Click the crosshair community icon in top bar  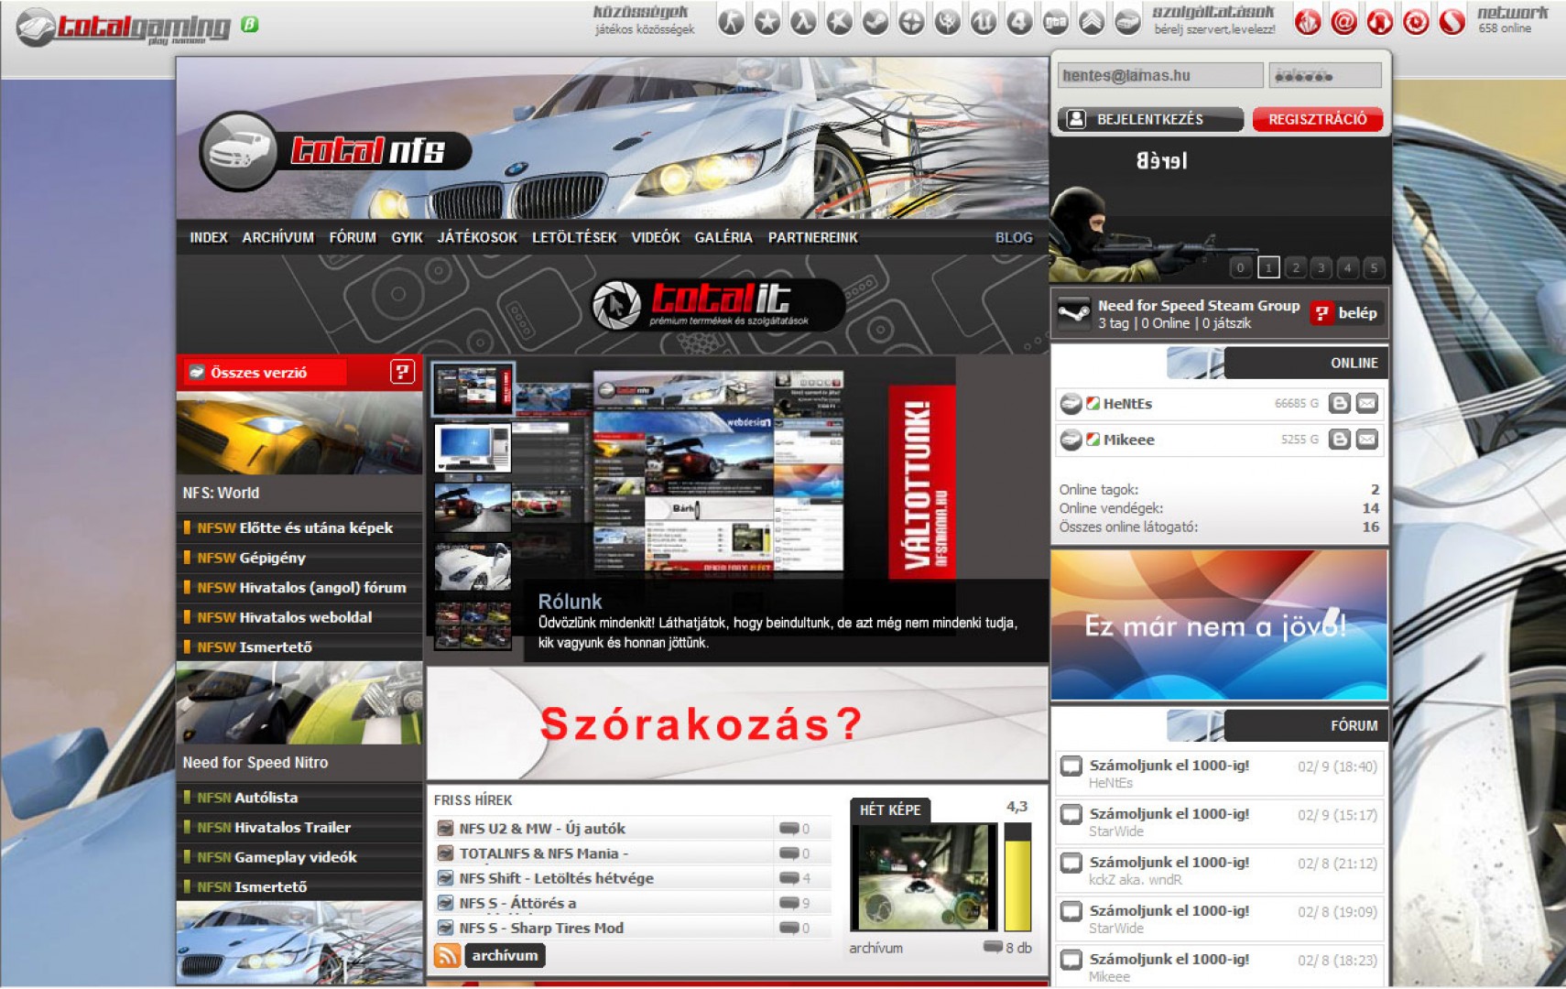click(x=911, y=21)
